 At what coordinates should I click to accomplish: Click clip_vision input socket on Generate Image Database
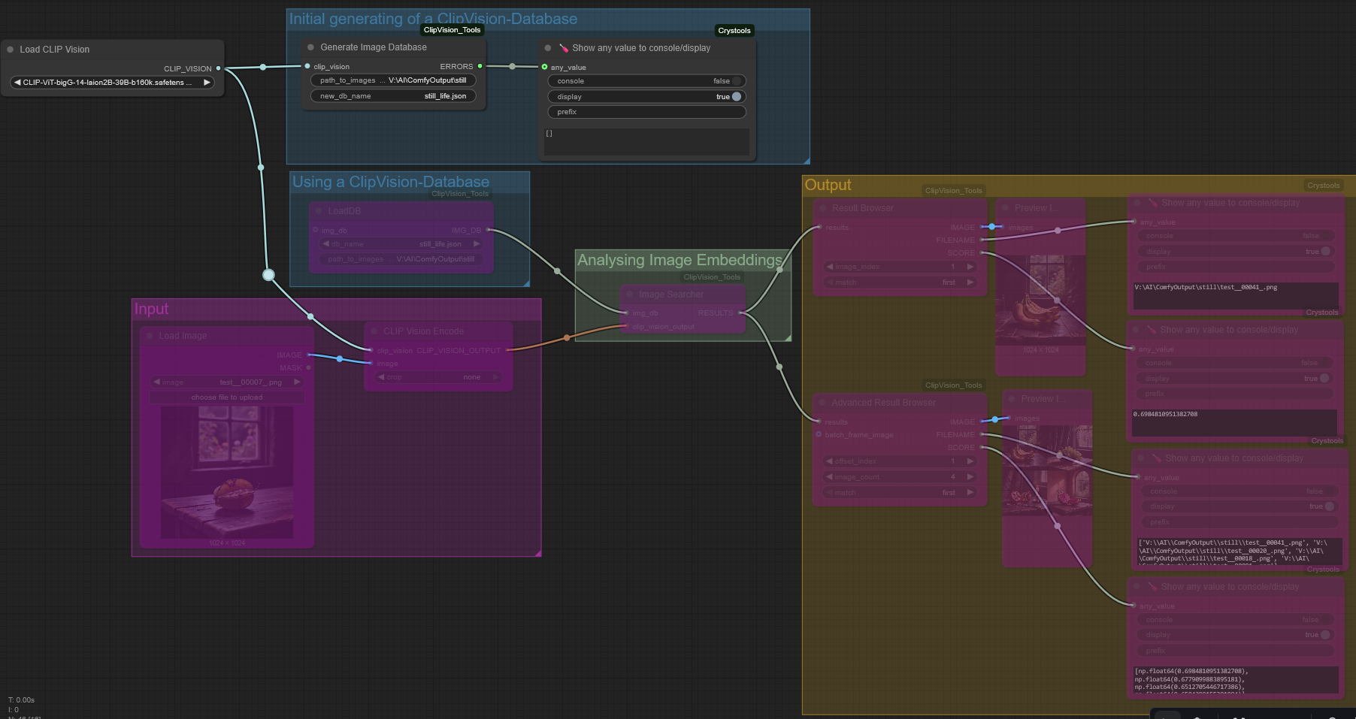coord(307,66)
